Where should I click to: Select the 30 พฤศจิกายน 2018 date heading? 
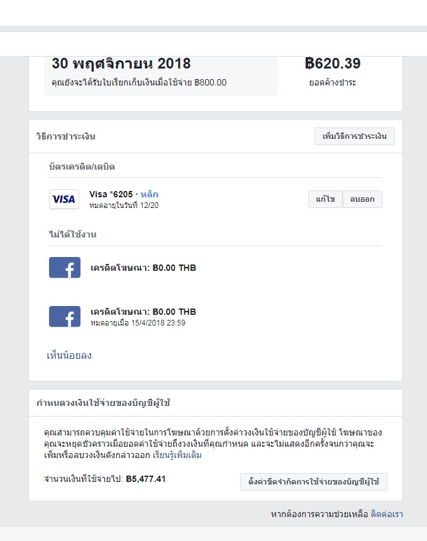pos(121,64)
